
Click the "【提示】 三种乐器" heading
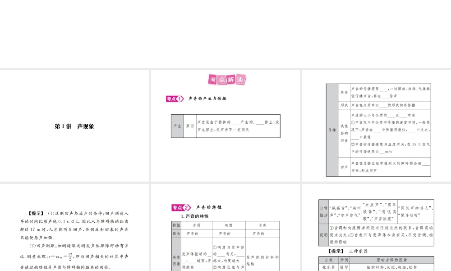[x=347, y=251]
